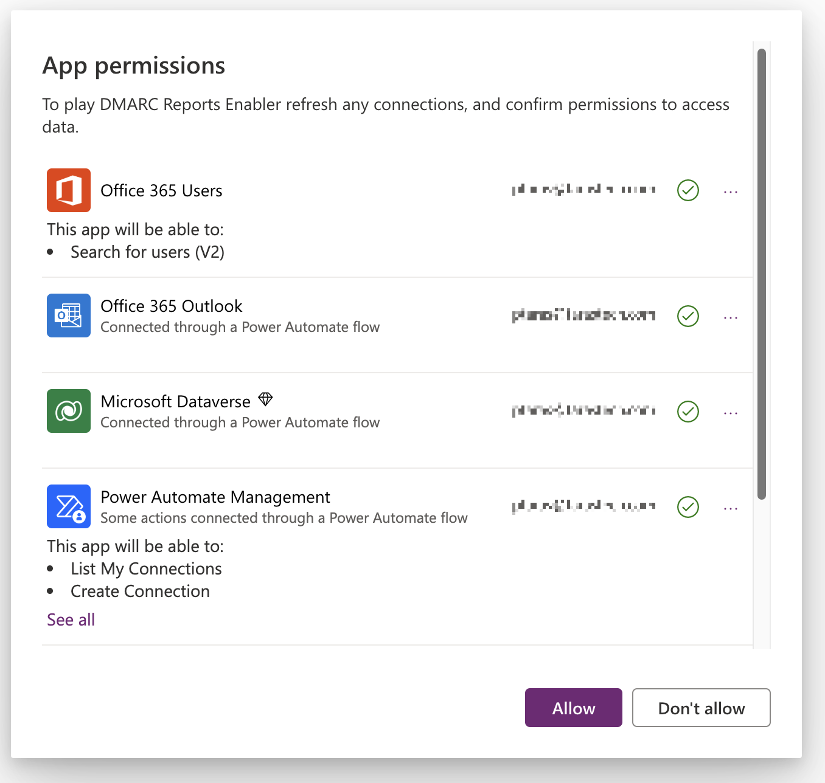Open the more options menu for Office 365 Outlook
The width and height of the screenshot is (825, 783).
[731, 318]
